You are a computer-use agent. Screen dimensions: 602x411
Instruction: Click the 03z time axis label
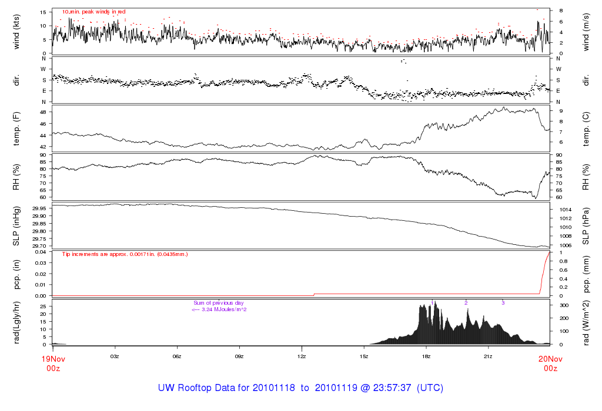pos(115,356)
